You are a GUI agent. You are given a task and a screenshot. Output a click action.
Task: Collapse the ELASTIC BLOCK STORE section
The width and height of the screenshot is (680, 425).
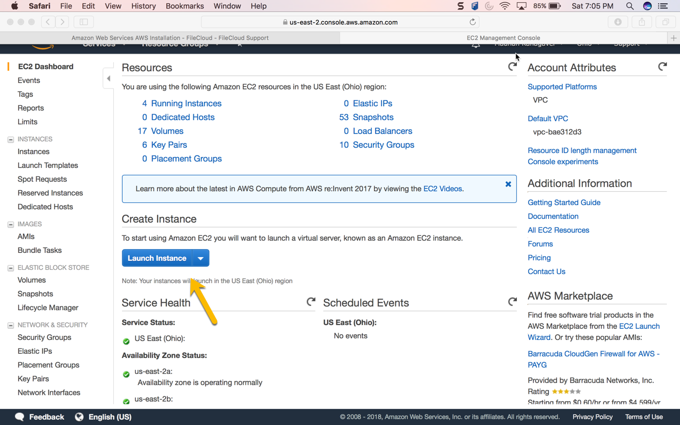(x=11, y=268)
